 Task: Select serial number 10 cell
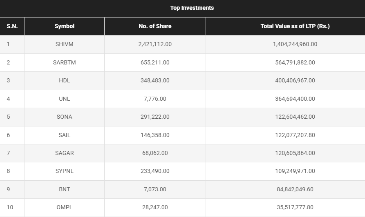click(x=10, y=207)
